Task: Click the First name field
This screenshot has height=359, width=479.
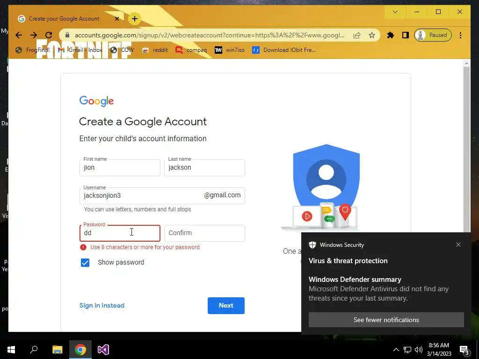Action: 120,168
